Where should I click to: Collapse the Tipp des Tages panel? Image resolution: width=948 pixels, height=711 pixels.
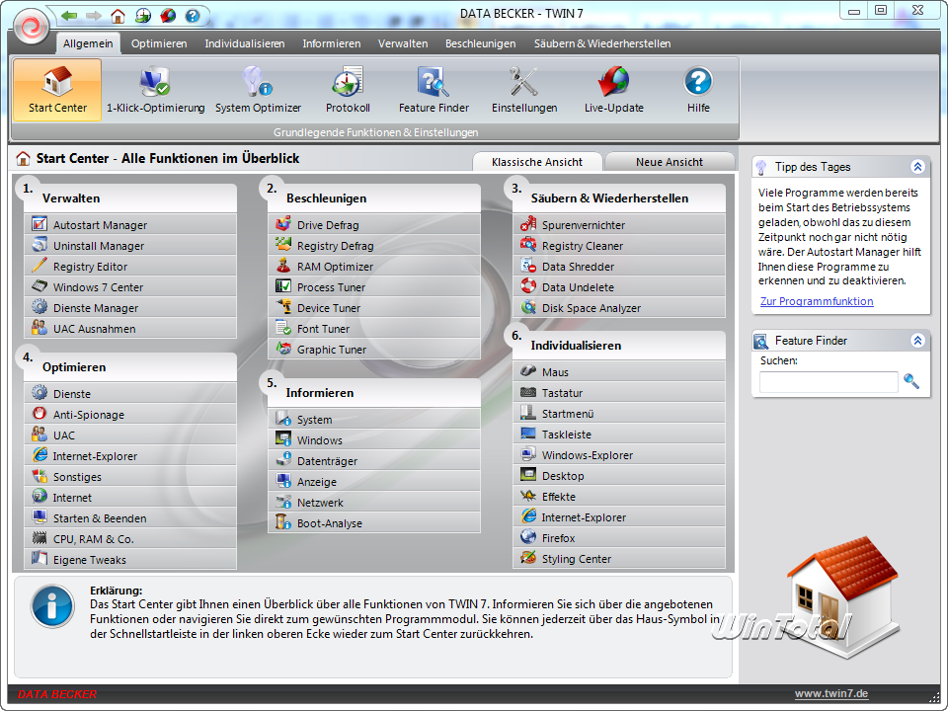[x=917, y=167]
